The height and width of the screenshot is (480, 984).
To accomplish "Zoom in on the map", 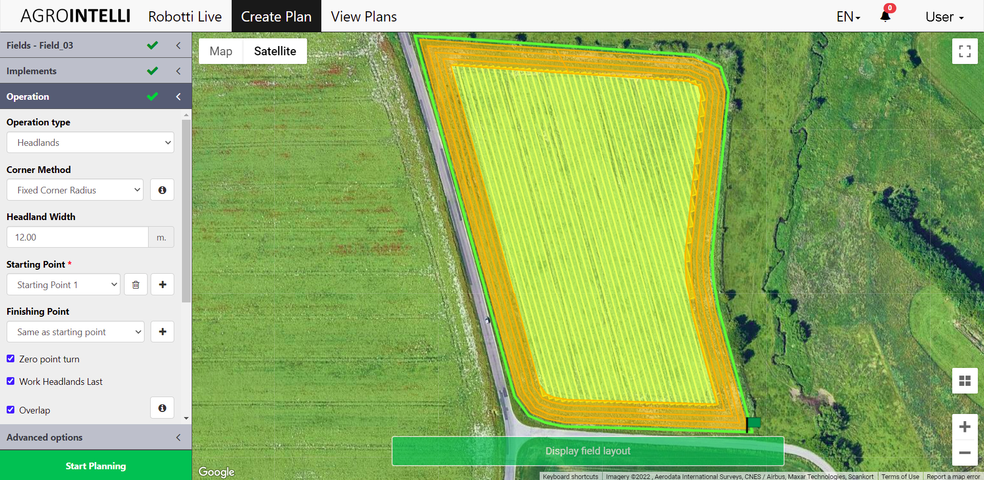I will point(965,427).
